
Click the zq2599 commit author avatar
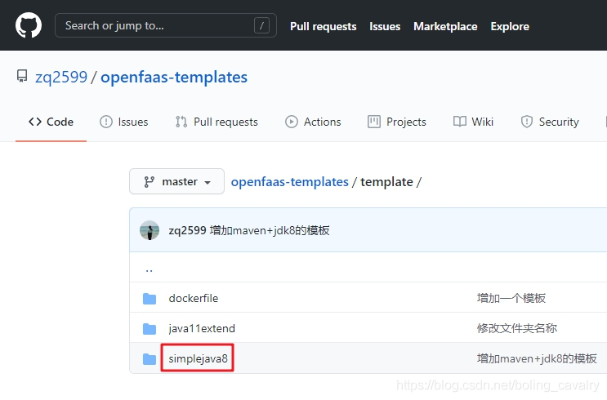tap(150, 230)
